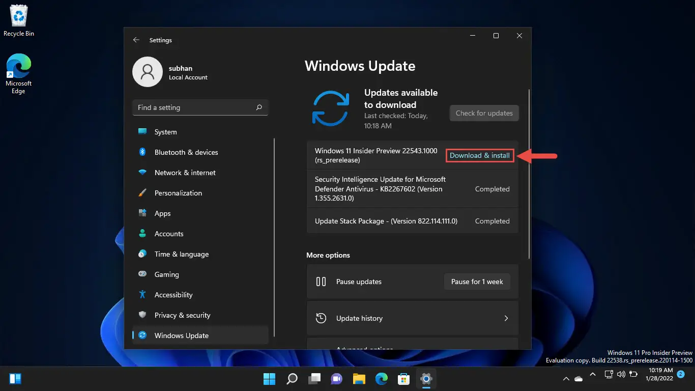Open the Apps sidebar icon
Image resolution: width=695 pixels, height=391 pixels.
[142, 213]
